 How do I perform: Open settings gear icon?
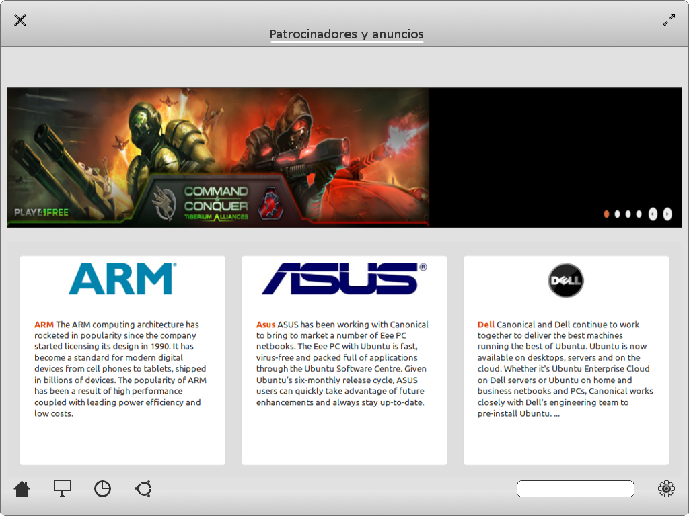point(666,489)
